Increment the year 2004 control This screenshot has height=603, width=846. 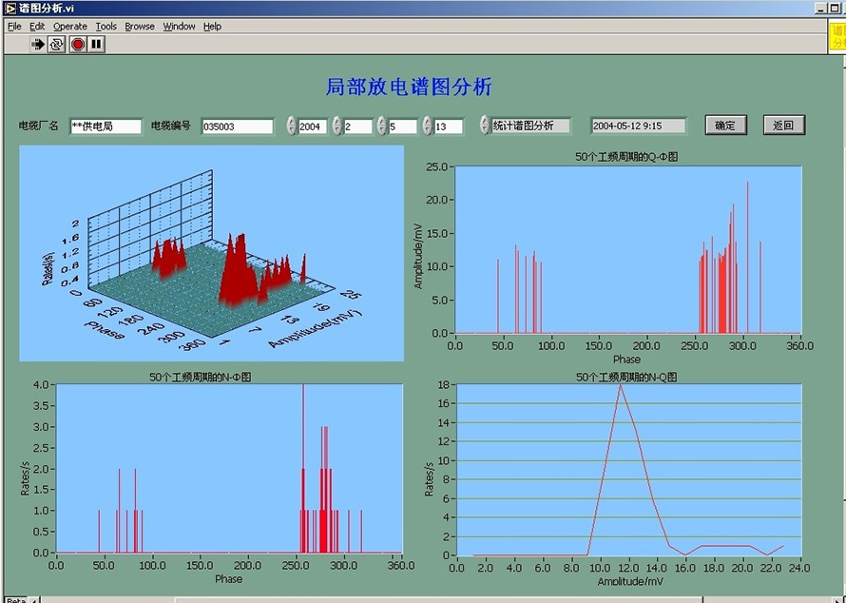(x=293, y=120)
